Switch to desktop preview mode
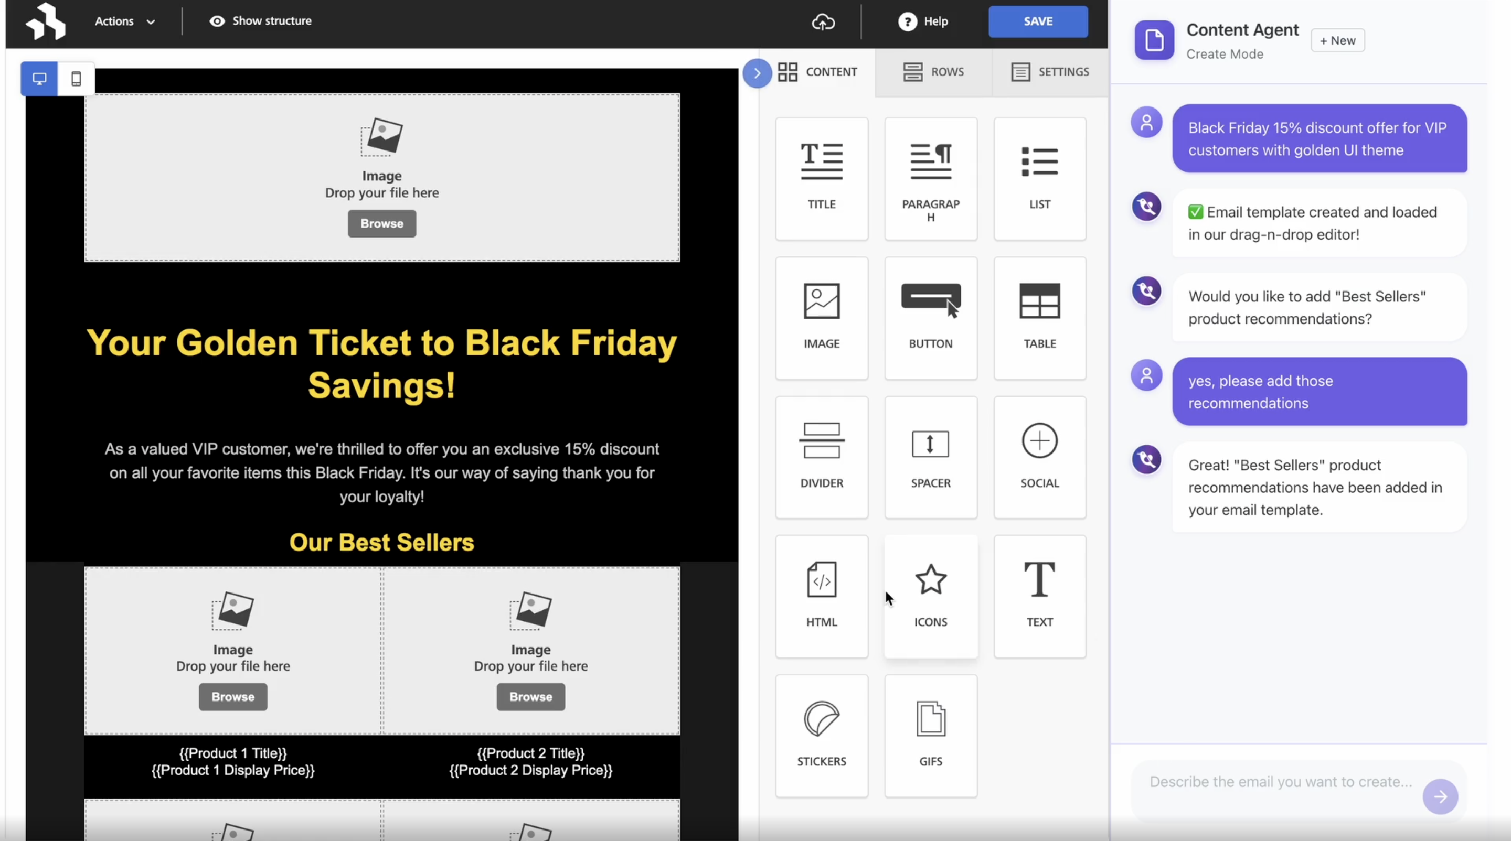 pos(39,79)
